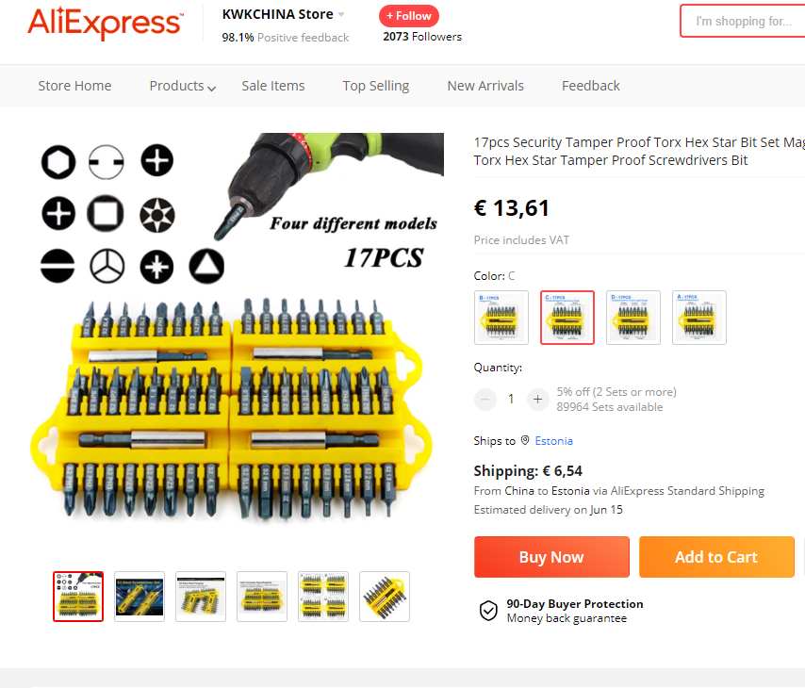Decrease quantity with the minus button
Screen dimensions: 805x688
coord(485,399)
